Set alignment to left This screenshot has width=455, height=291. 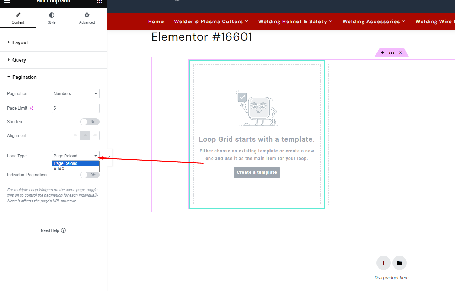(x=75, y=136)
